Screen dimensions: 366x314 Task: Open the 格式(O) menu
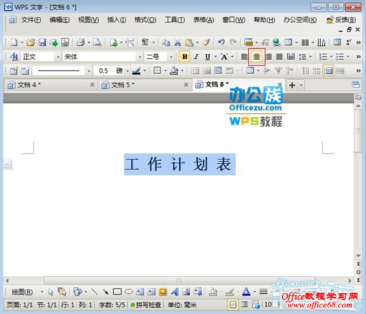click(x=145, y=20)
